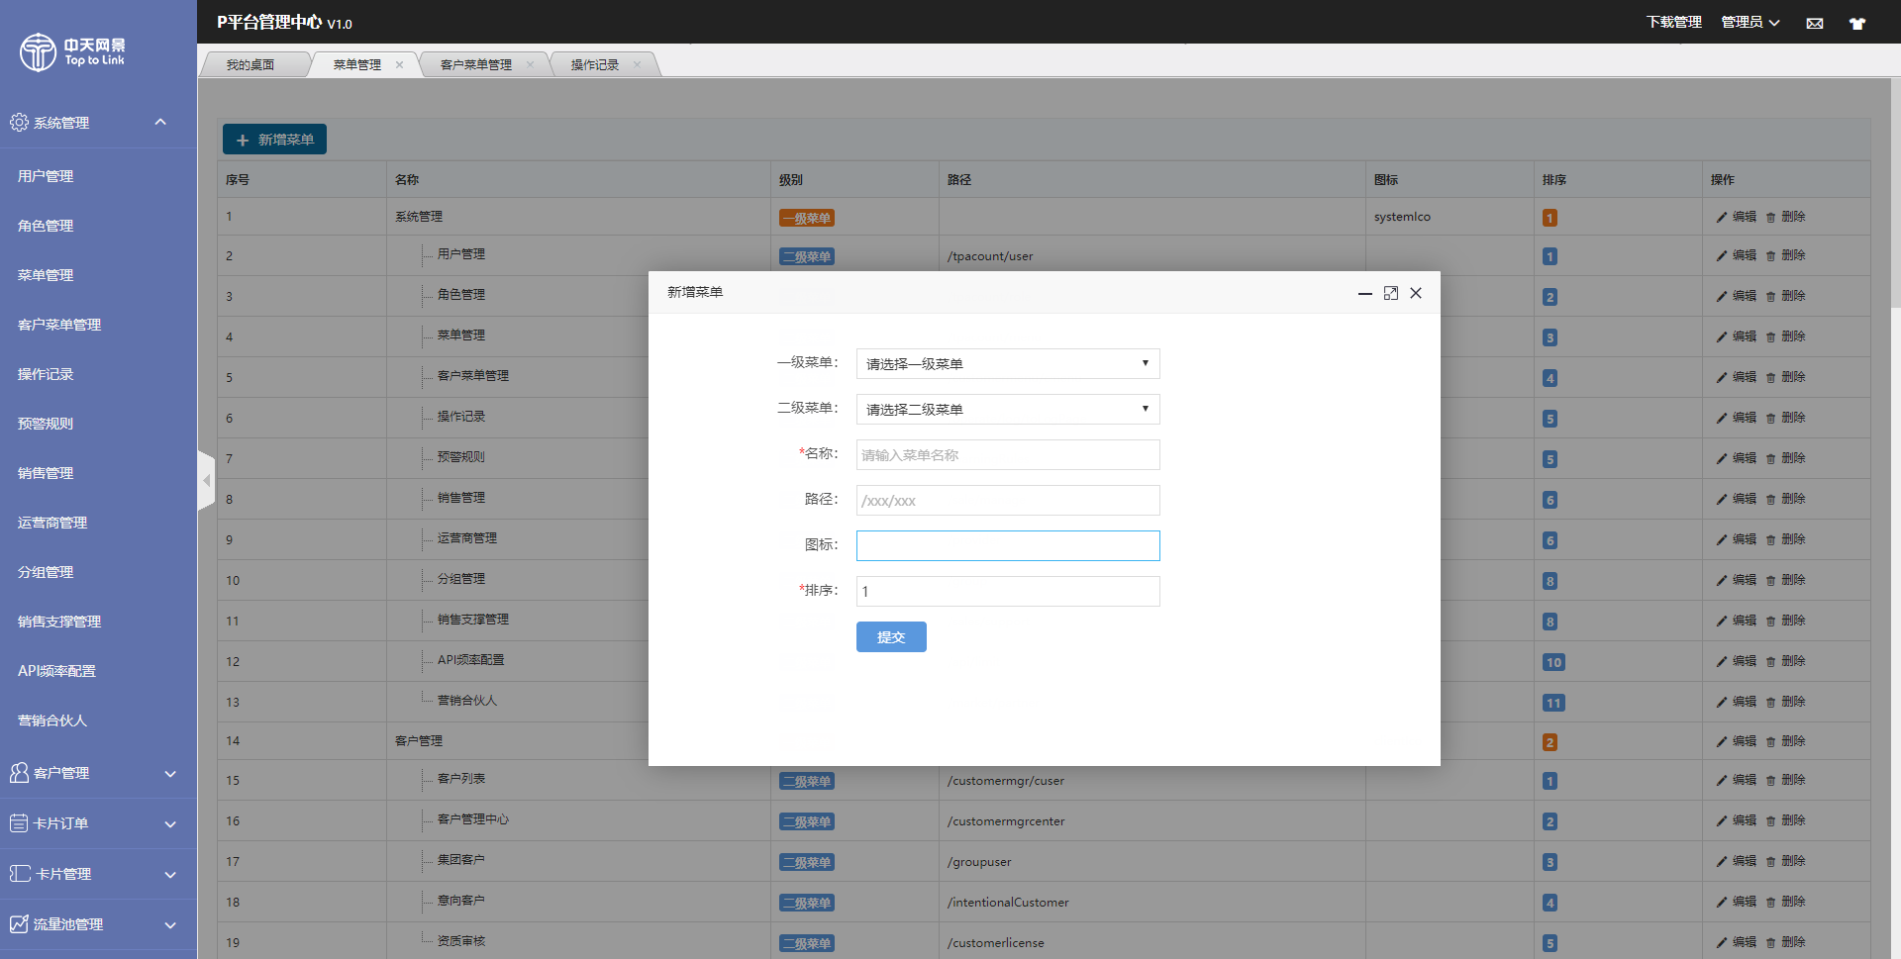Collapse the sidebar with the arrow handle
This screenshot has height=959, width=1901.
(206, 480)
